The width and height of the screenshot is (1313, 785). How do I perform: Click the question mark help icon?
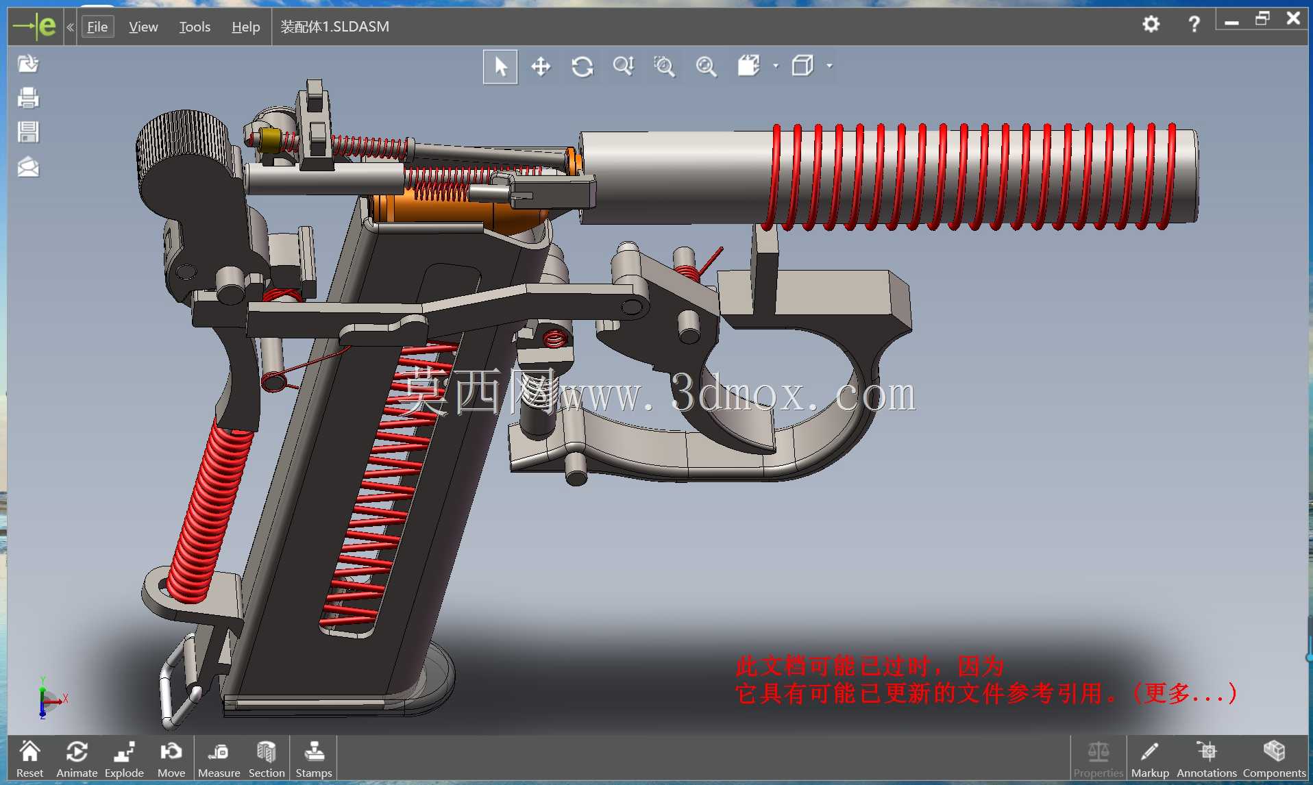1194,25
